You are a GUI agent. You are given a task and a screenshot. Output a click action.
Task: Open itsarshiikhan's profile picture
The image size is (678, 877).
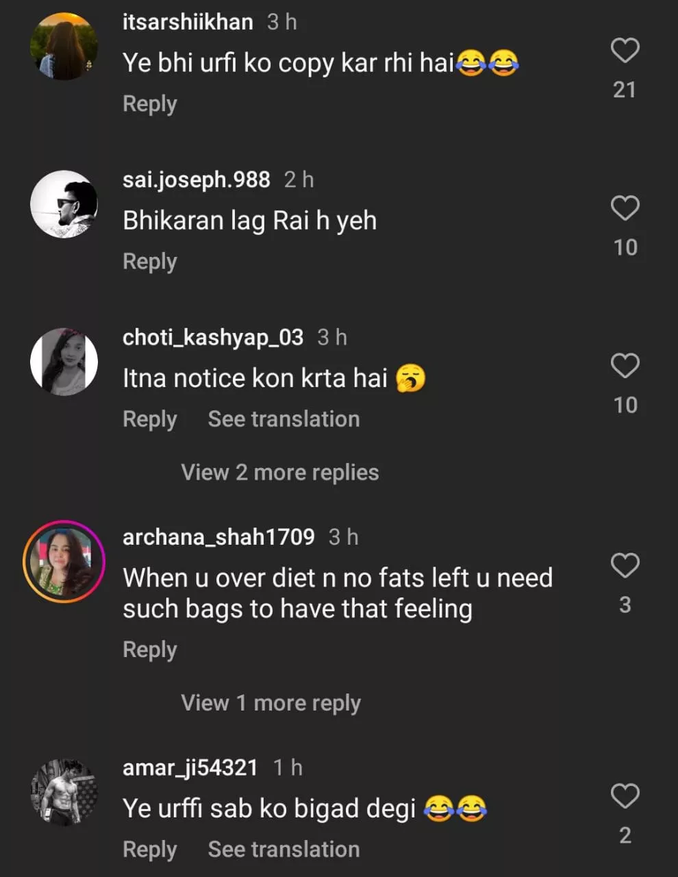pos(64,47)
